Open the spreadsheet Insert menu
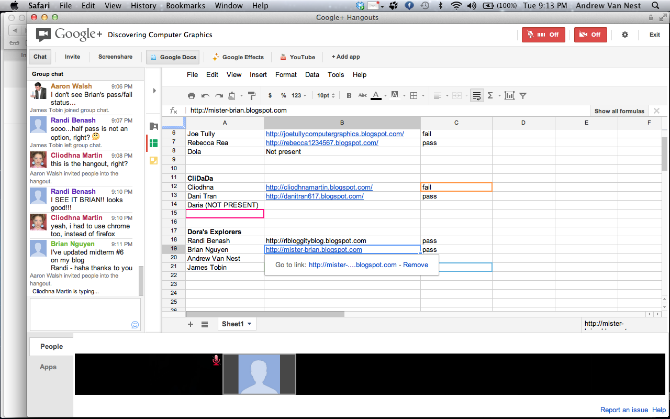Viewport: 670px width, 419px height. [x=259, y=75]
